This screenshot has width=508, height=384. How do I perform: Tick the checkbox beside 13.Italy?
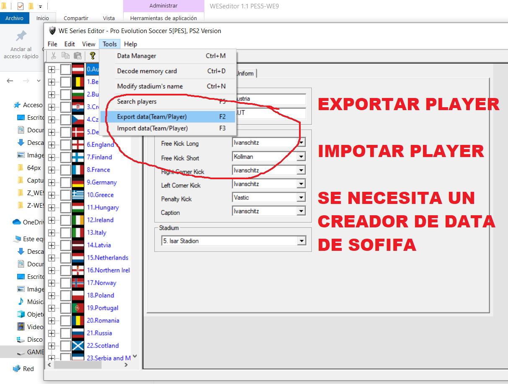tap(65, 232)
